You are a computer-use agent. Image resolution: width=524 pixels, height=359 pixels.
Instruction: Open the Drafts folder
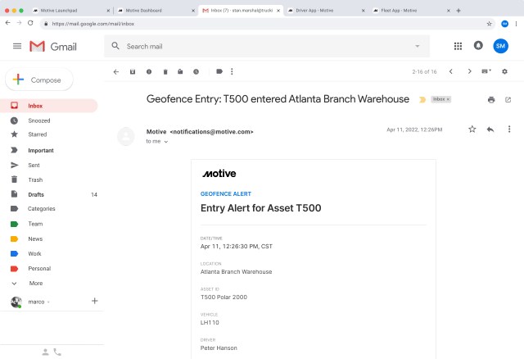point(35,194)
